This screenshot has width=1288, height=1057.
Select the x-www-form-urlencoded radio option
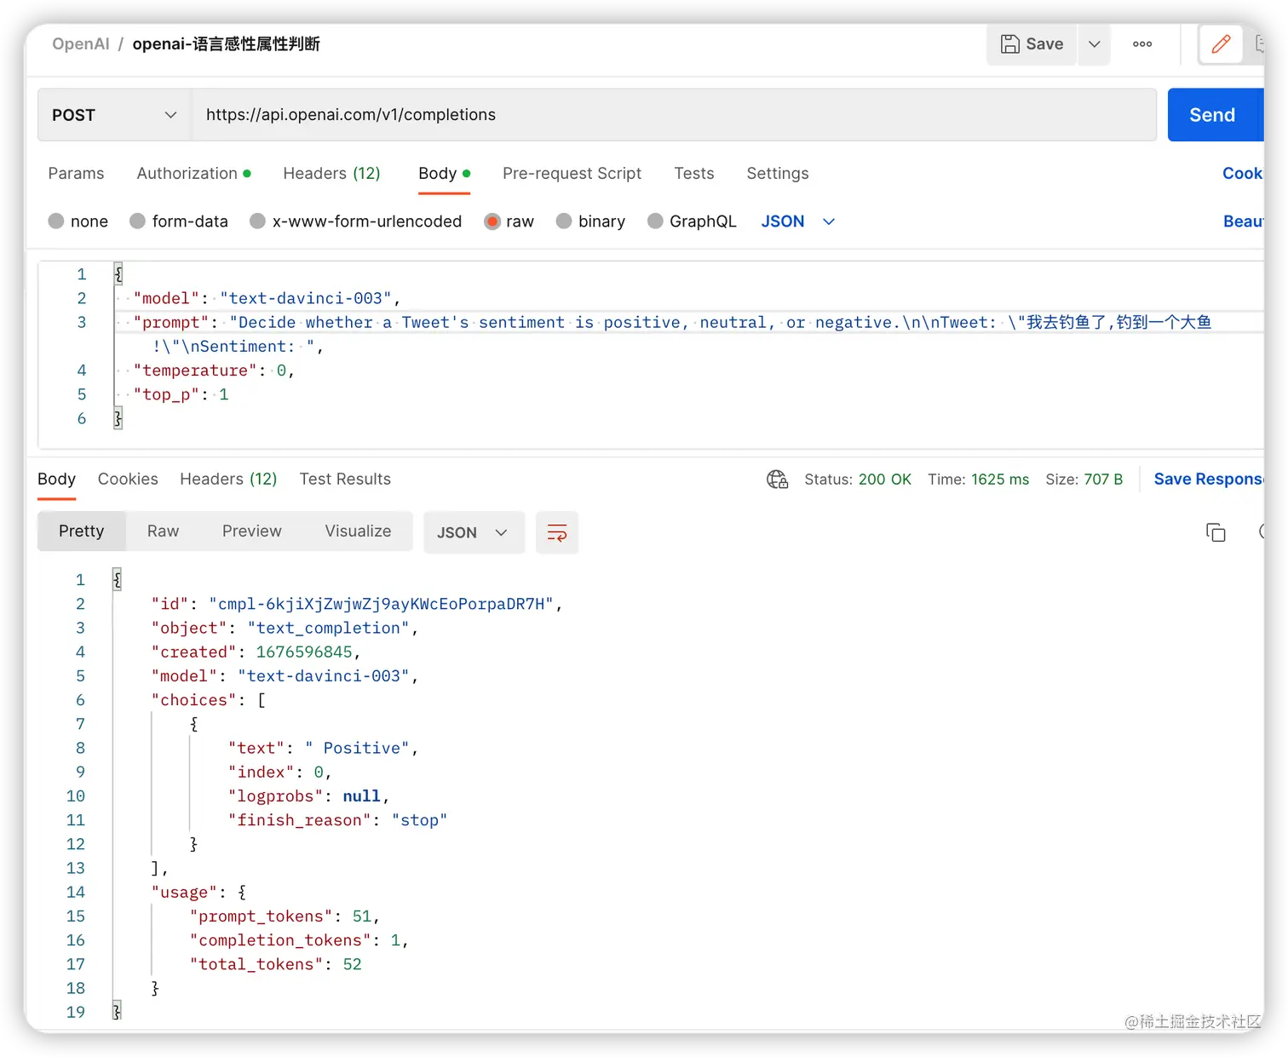[x=258, y=221]
